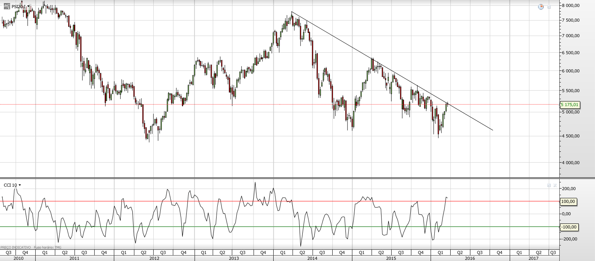
Task: Click the 4 000,00 price axis label
Action: (x=570, y=163)
